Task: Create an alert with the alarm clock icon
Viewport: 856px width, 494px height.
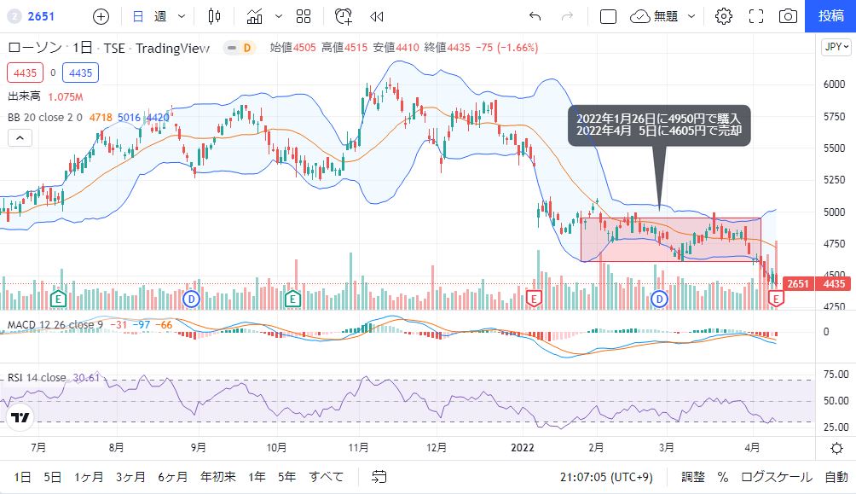Action: click(x=344, y=16)
